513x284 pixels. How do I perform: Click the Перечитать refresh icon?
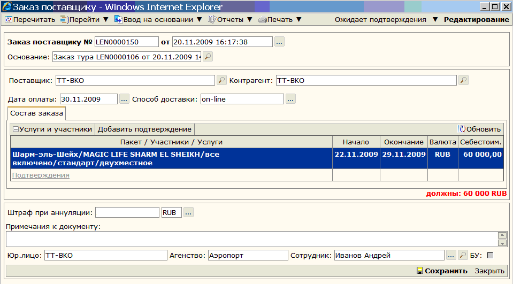coord(9,20)
